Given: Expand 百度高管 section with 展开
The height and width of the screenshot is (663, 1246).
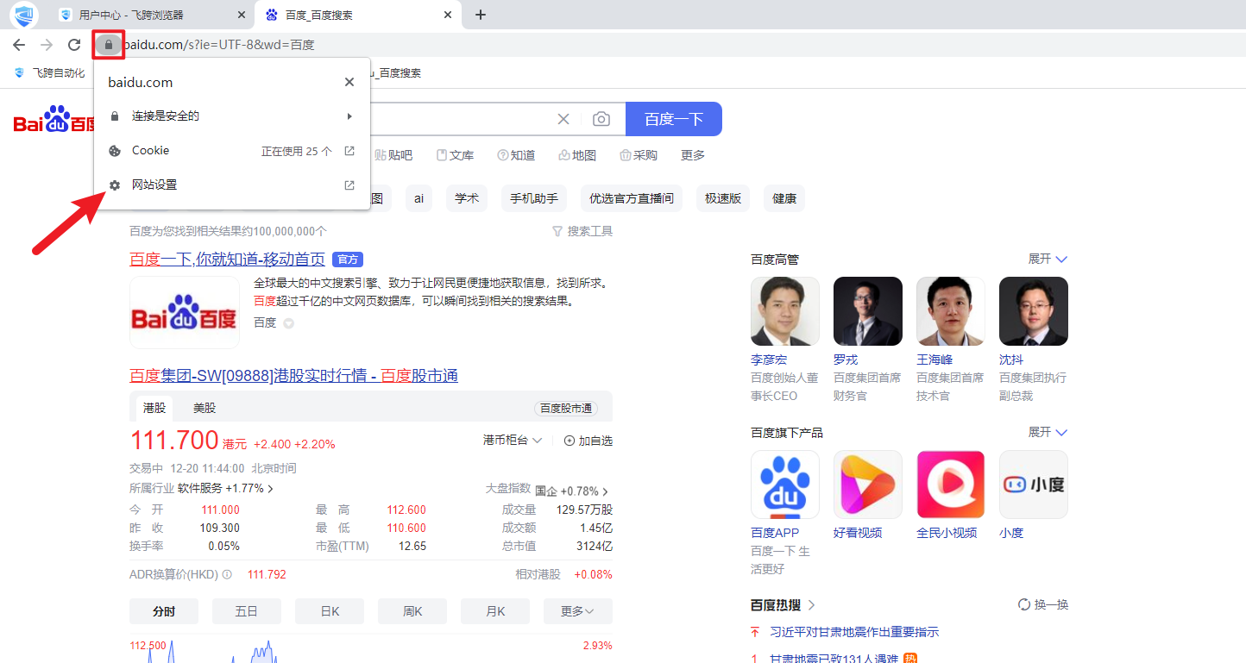Looking at the screenshot, I should tap(1048, 260).
